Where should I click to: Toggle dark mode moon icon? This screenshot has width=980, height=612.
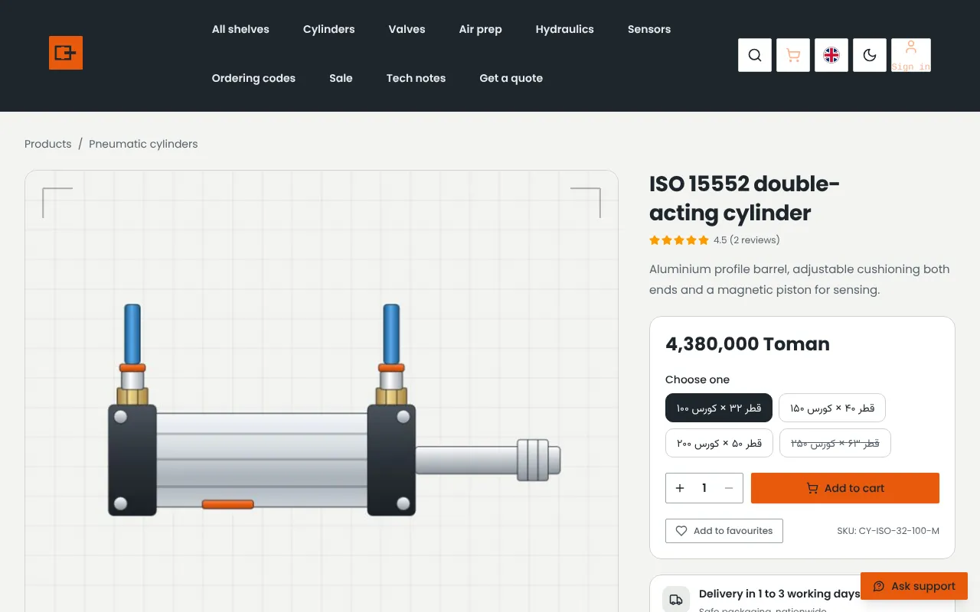point(870,55)
